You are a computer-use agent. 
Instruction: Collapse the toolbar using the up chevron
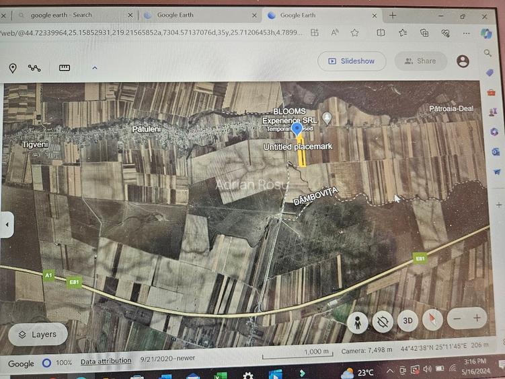[94, 68]
